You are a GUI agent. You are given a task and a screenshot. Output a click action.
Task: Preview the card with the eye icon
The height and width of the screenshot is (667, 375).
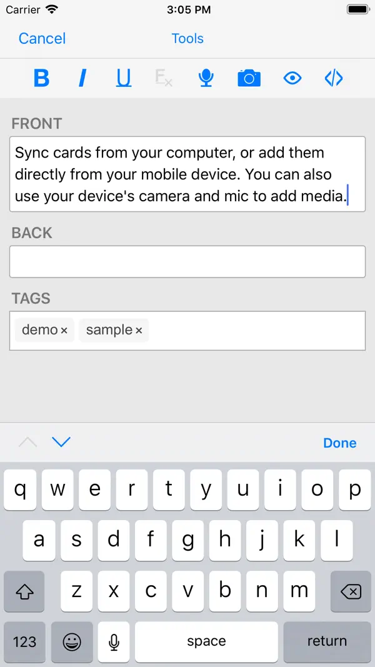click(292, 78)
